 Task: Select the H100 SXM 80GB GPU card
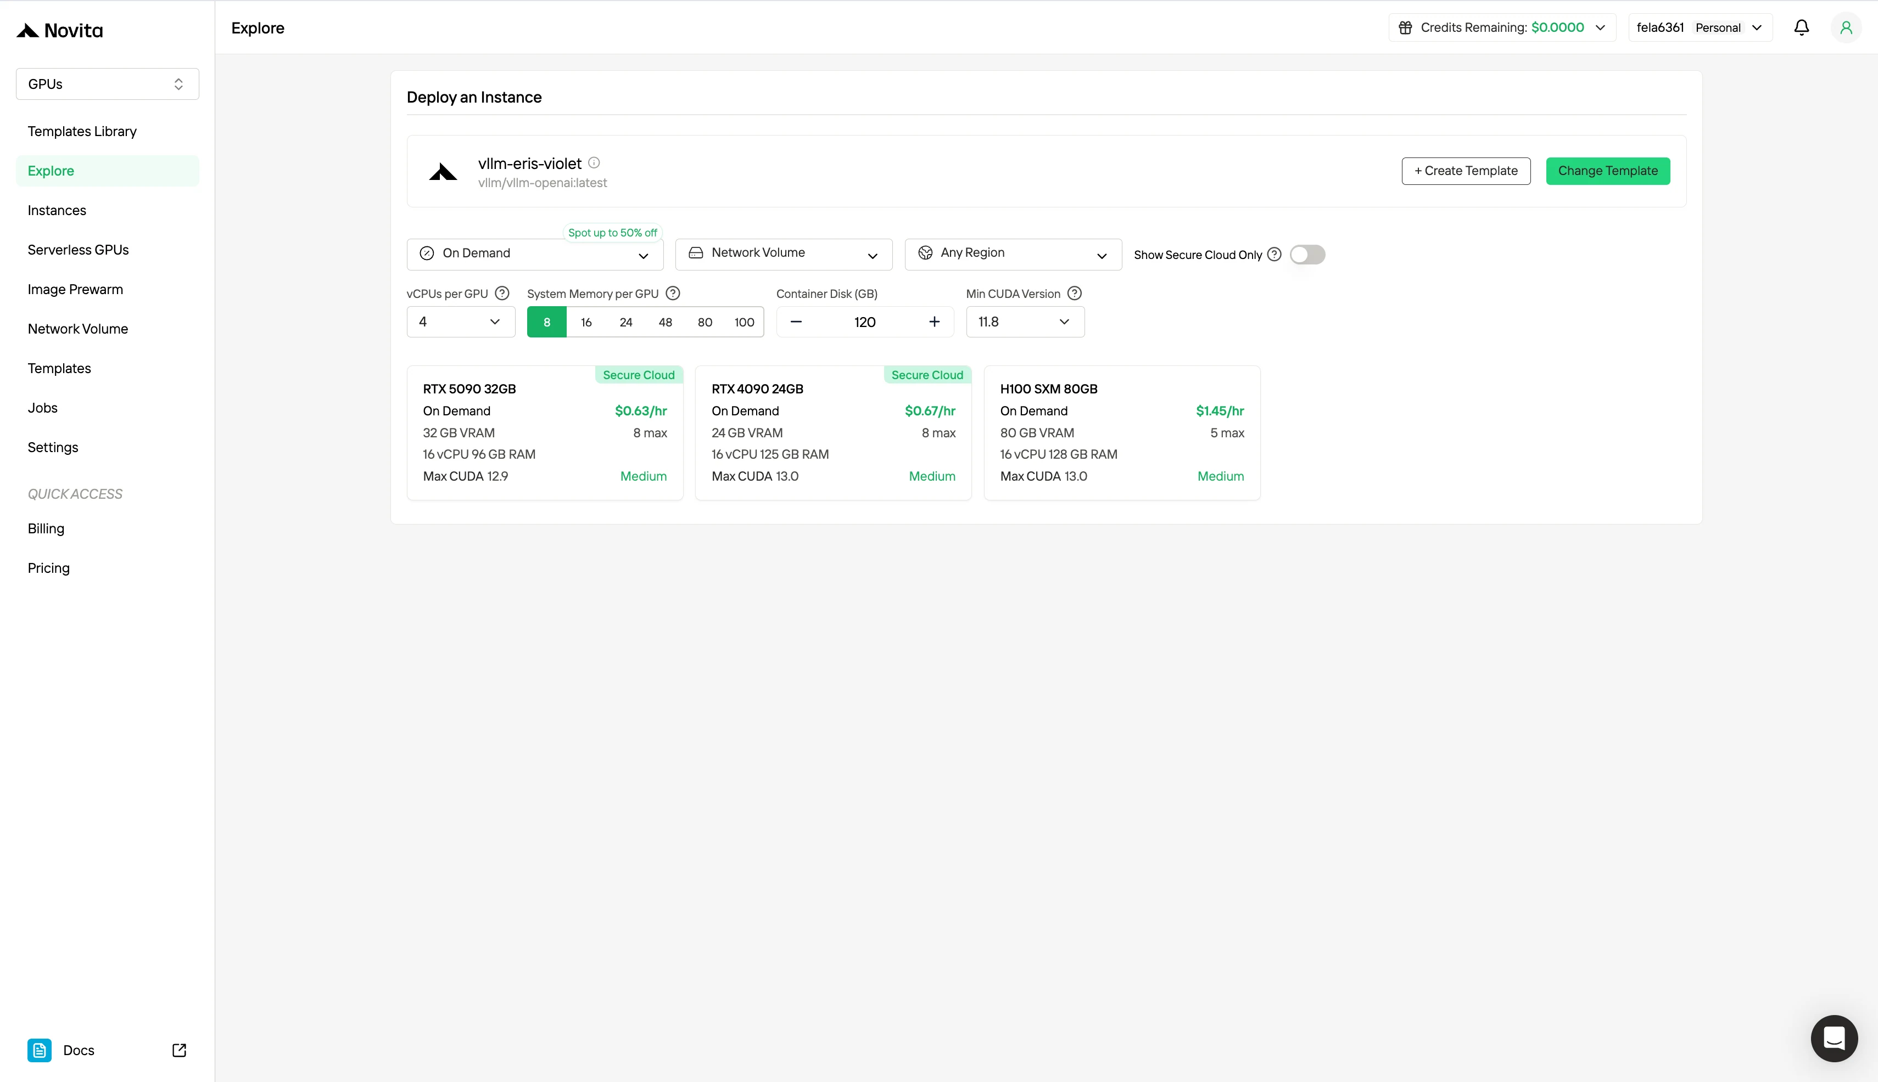pos(1122,432)
